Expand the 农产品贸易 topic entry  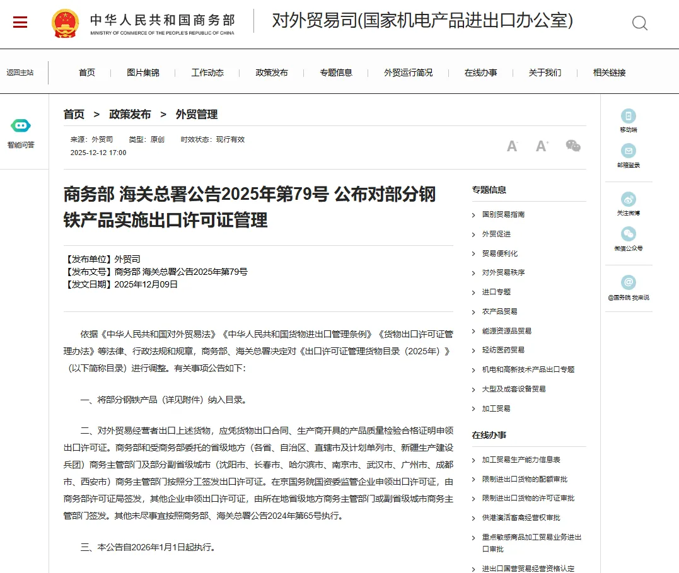500,311
